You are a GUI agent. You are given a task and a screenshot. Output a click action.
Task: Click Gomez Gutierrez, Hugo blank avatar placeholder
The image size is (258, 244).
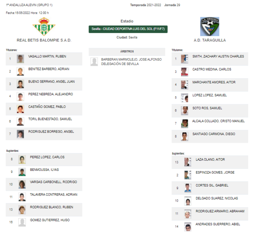pyautogui.click(x=22, y=222)
